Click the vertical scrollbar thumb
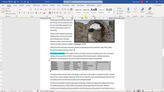 click(163, 53)
